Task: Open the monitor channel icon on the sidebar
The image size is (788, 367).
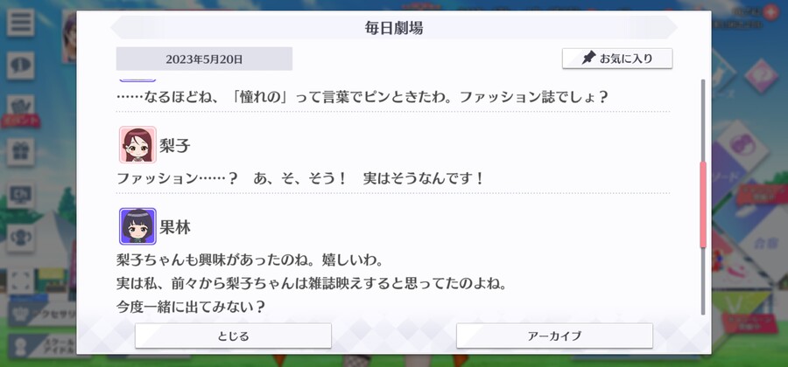Action: click(x=21, y=195)
